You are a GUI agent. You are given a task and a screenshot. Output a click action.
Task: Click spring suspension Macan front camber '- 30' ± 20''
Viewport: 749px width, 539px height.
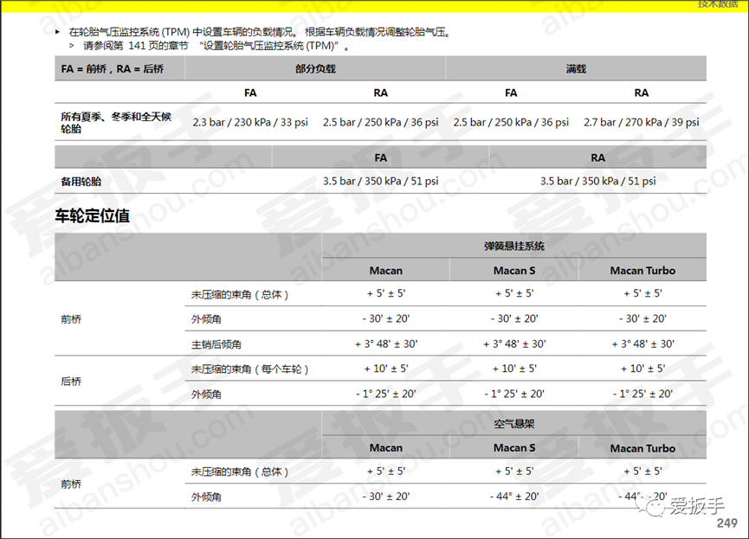click(x=386, y=318)
